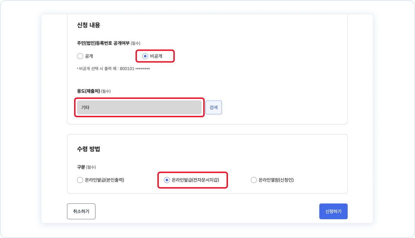Click the blue 신청하기 submit button

[x=333, y=211]
